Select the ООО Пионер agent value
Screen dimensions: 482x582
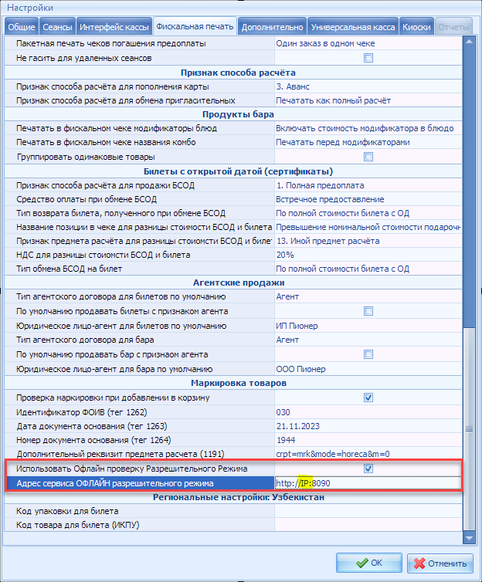(368, 369)
